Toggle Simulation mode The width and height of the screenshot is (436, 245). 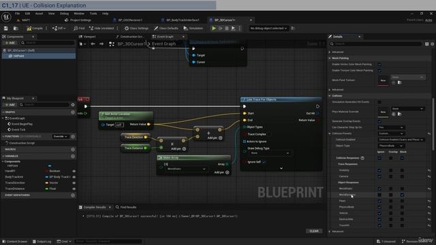(x=193, y=29)
